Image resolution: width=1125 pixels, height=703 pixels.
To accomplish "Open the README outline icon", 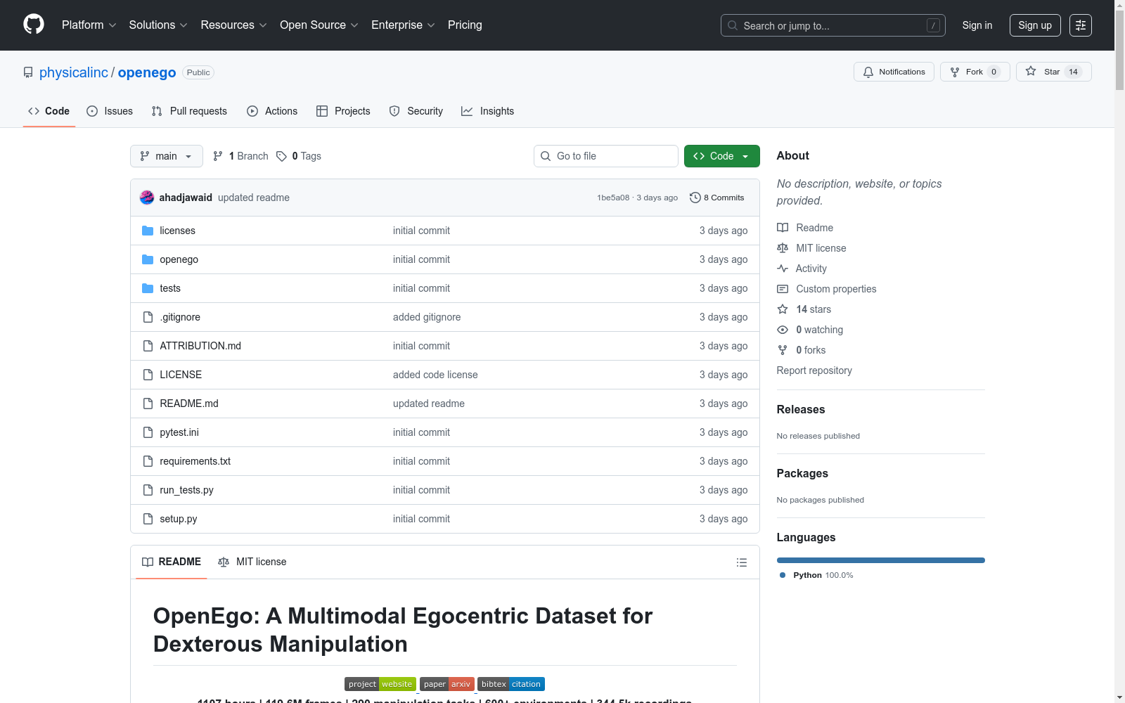I will [x=741, y=562].
